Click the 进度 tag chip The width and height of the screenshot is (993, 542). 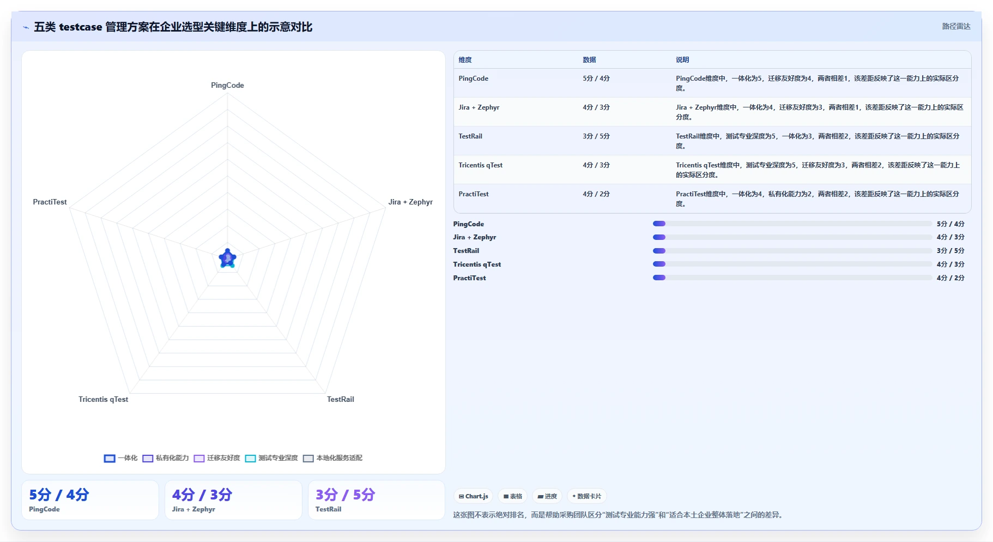coord(547,496)
